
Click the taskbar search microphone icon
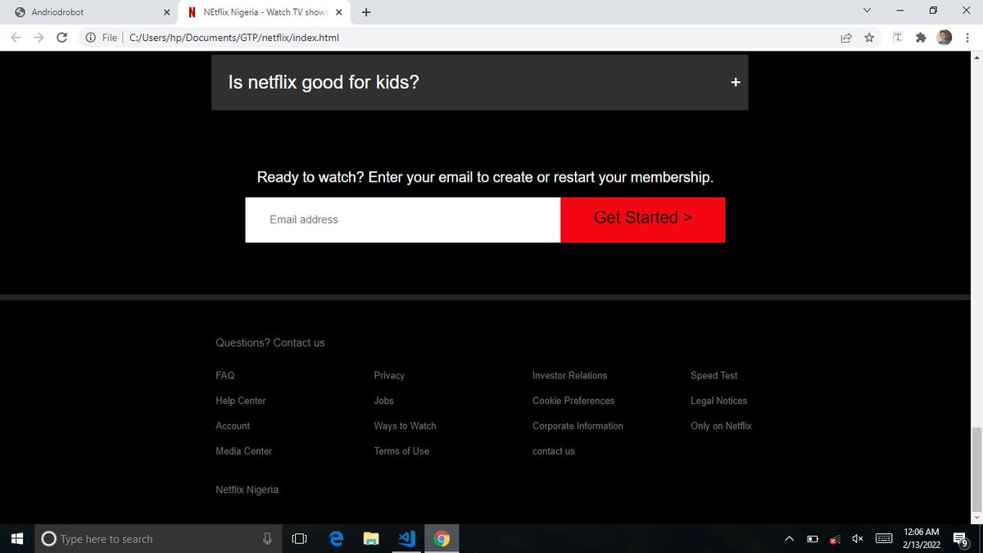pos(267,538)
